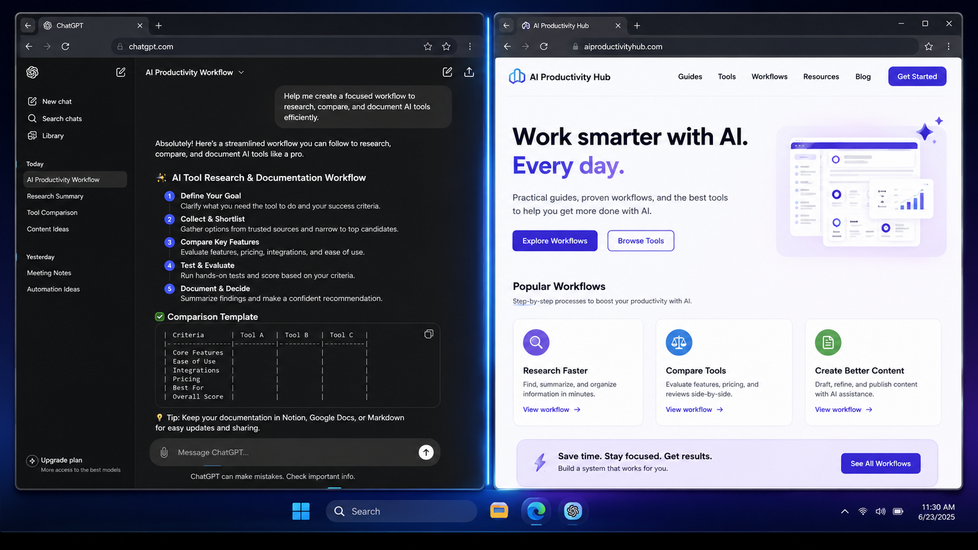Click the ChatGPT logo in the sidebar
The height and width of the screenshot is (550, 978).
tap(32, 72)
